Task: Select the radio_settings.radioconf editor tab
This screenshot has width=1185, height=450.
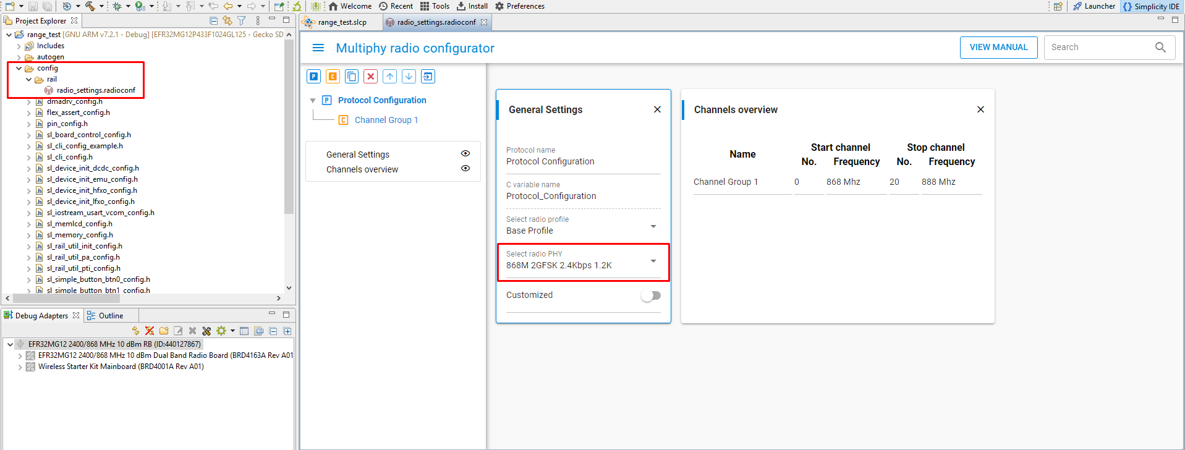Action: 436,22
